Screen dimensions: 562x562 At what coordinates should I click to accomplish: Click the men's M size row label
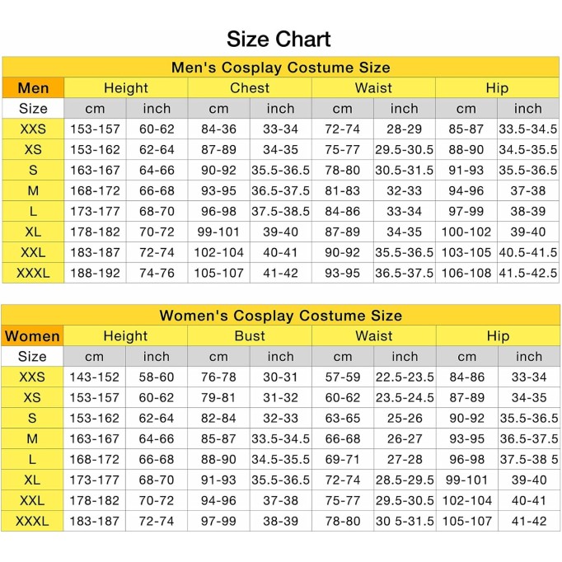[x=33, y=191]
